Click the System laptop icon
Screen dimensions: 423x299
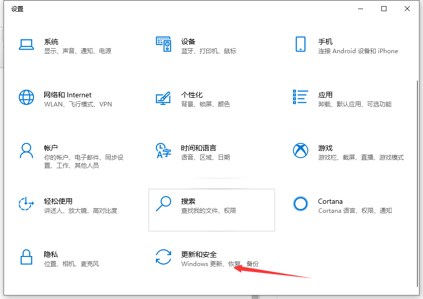coord(26,45)
